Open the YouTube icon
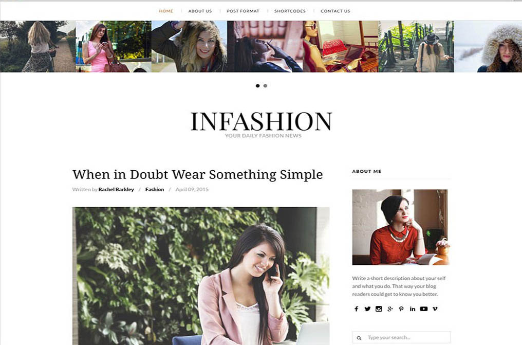 click(423, 308)
